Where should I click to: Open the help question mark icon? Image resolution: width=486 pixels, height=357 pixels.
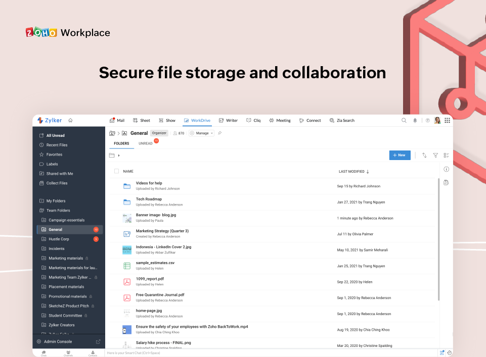428,120
